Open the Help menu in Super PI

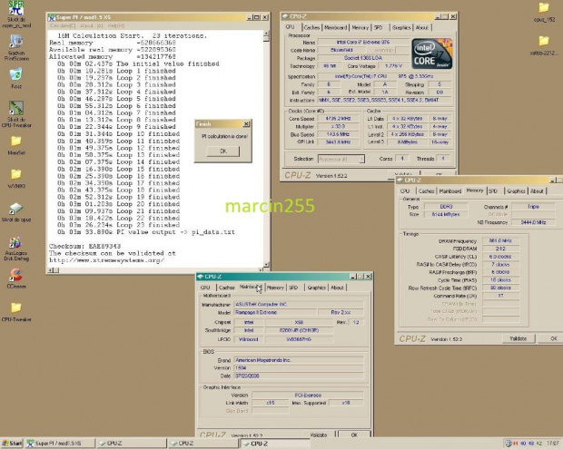pos(115,25)
